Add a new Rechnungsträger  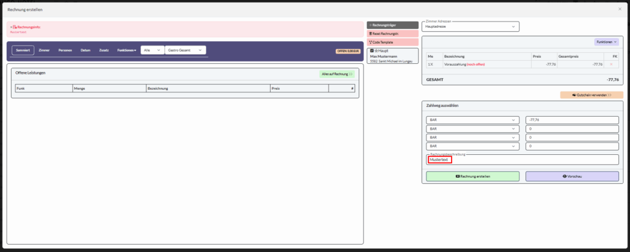[x=393, y=25]
